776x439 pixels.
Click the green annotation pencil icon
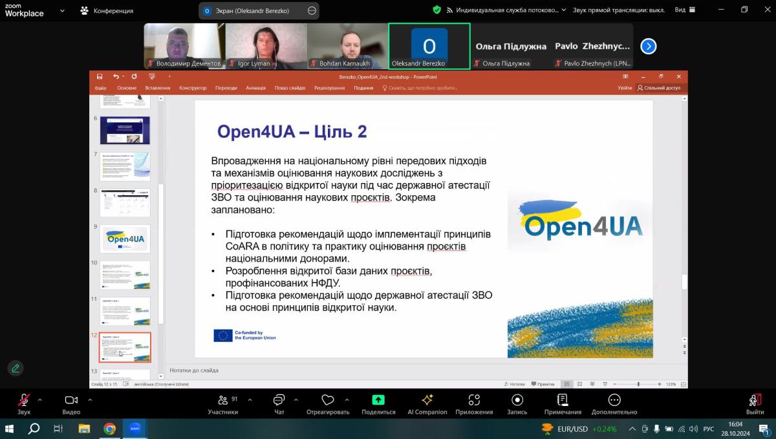(x=16, y=368)
